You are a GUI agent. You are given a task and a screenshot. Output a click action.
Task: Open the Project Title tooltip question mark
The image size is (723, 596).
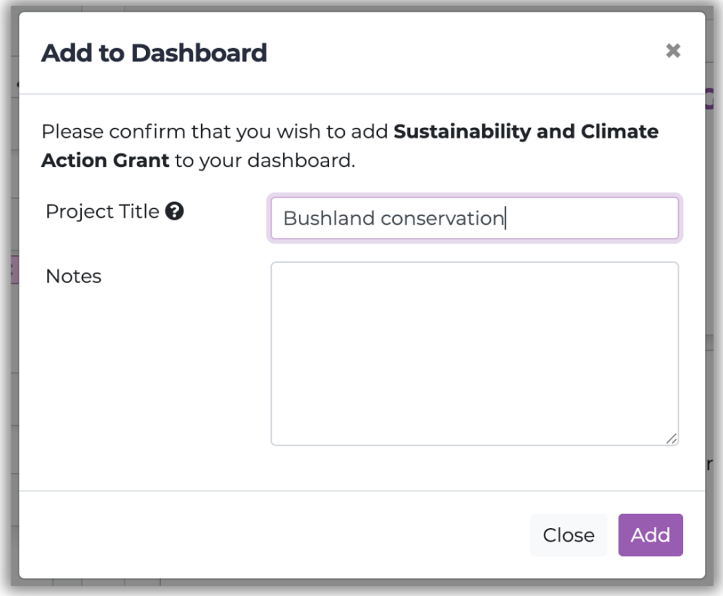(175, 211)
